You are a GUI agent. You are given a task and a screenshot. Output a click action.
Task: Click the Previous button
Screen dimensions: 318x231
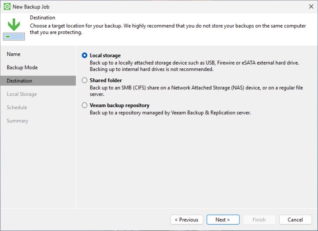187,219
